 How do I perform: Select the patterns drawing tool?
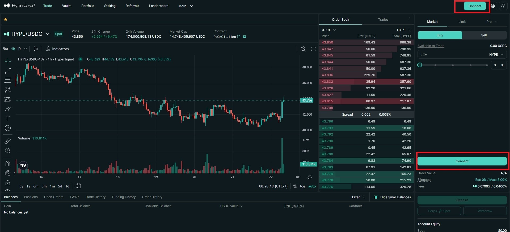point(8,90)
